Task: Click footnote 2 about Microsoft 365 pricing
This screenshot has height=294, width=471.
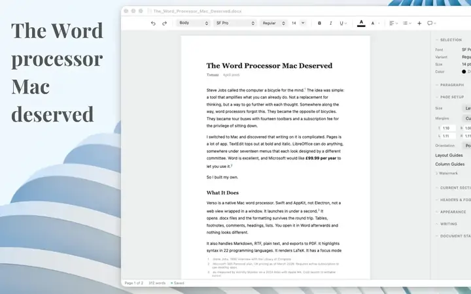Action: tap(273, 265)
